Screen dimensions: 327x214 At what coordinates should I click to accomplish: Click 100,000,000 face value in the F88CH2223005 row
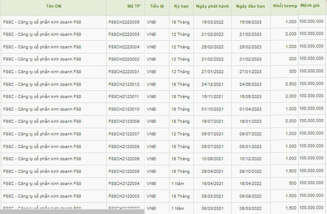pos(311,21)
